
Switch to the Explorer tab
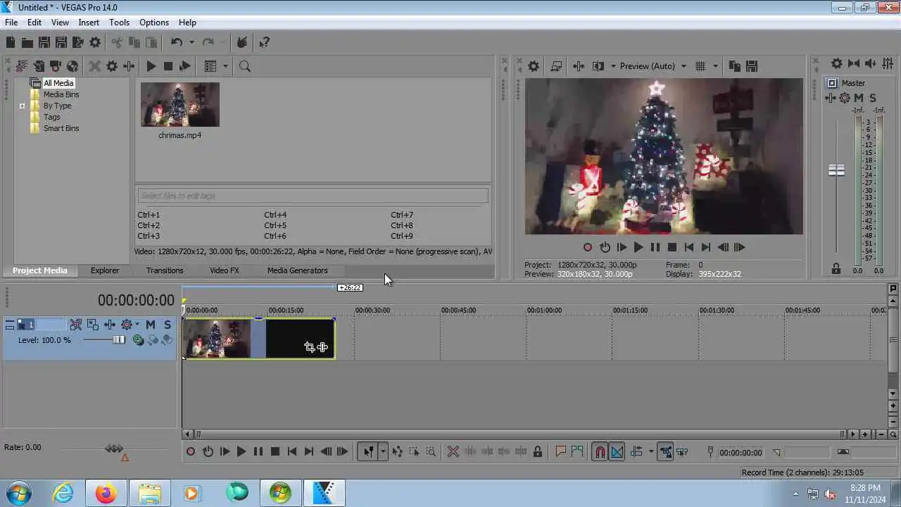click(104, 270)
